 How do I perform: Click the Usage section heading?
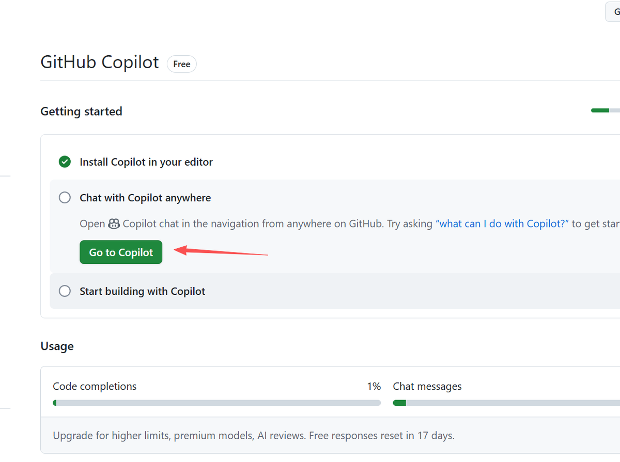tap(57, 346)
